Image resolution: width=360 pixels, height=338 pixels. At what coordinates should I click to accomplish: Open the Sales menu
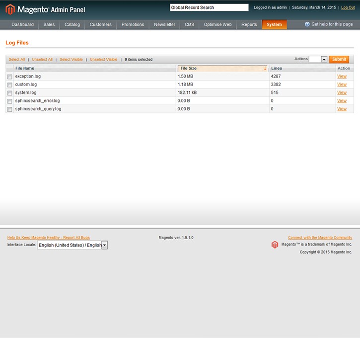pos(49,24)
